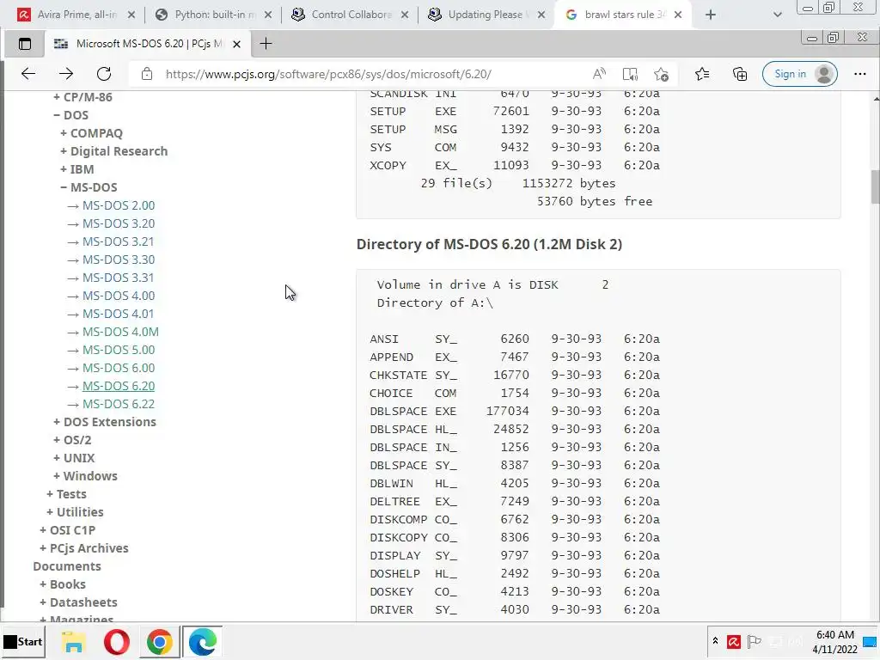The width and height of the screenshot is (880, 660).
Task: Open Chrome tab search chevron
Action: [777, 15]
